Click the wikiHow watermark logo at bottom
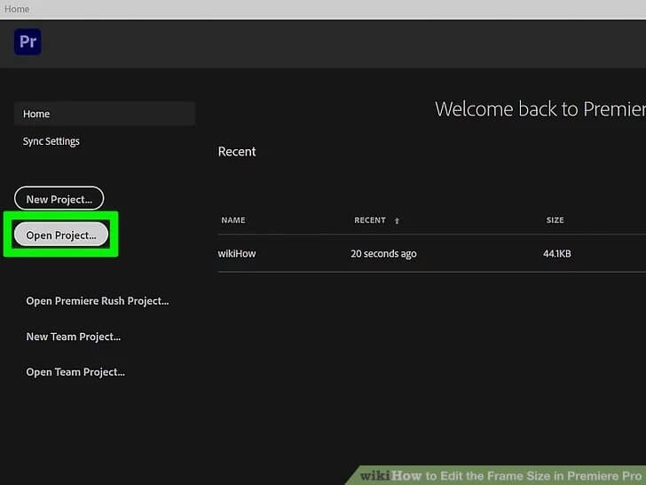Screen dimensions: 646x485 point(390,475)
